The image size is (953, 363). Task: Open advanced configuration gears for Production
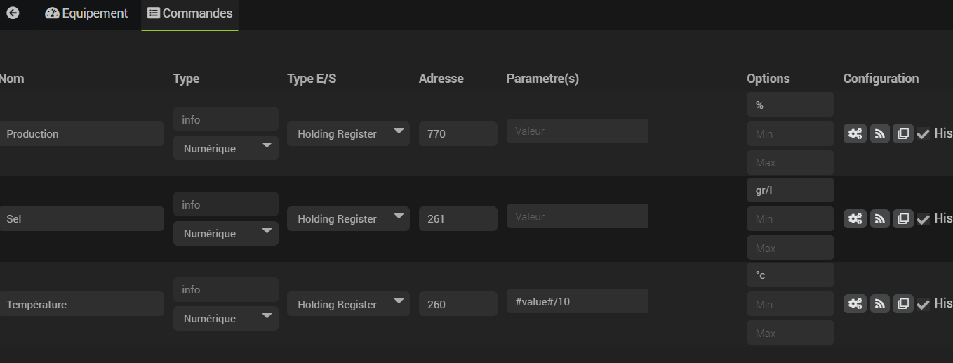(x=855, y=133)
